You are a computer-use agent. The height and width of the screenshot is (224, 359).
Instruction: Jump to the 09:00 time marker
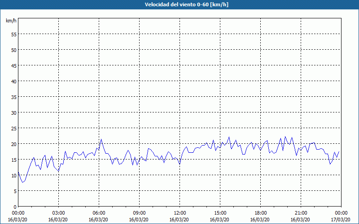pos(139,213)
